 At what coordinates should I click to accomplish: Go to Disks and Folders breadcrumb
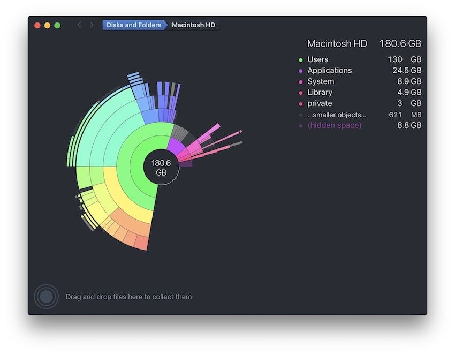(x=134, y=25)
